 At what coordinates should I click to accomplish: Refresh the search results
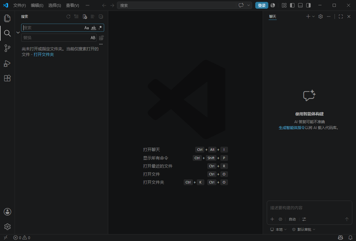coord(68,16)
